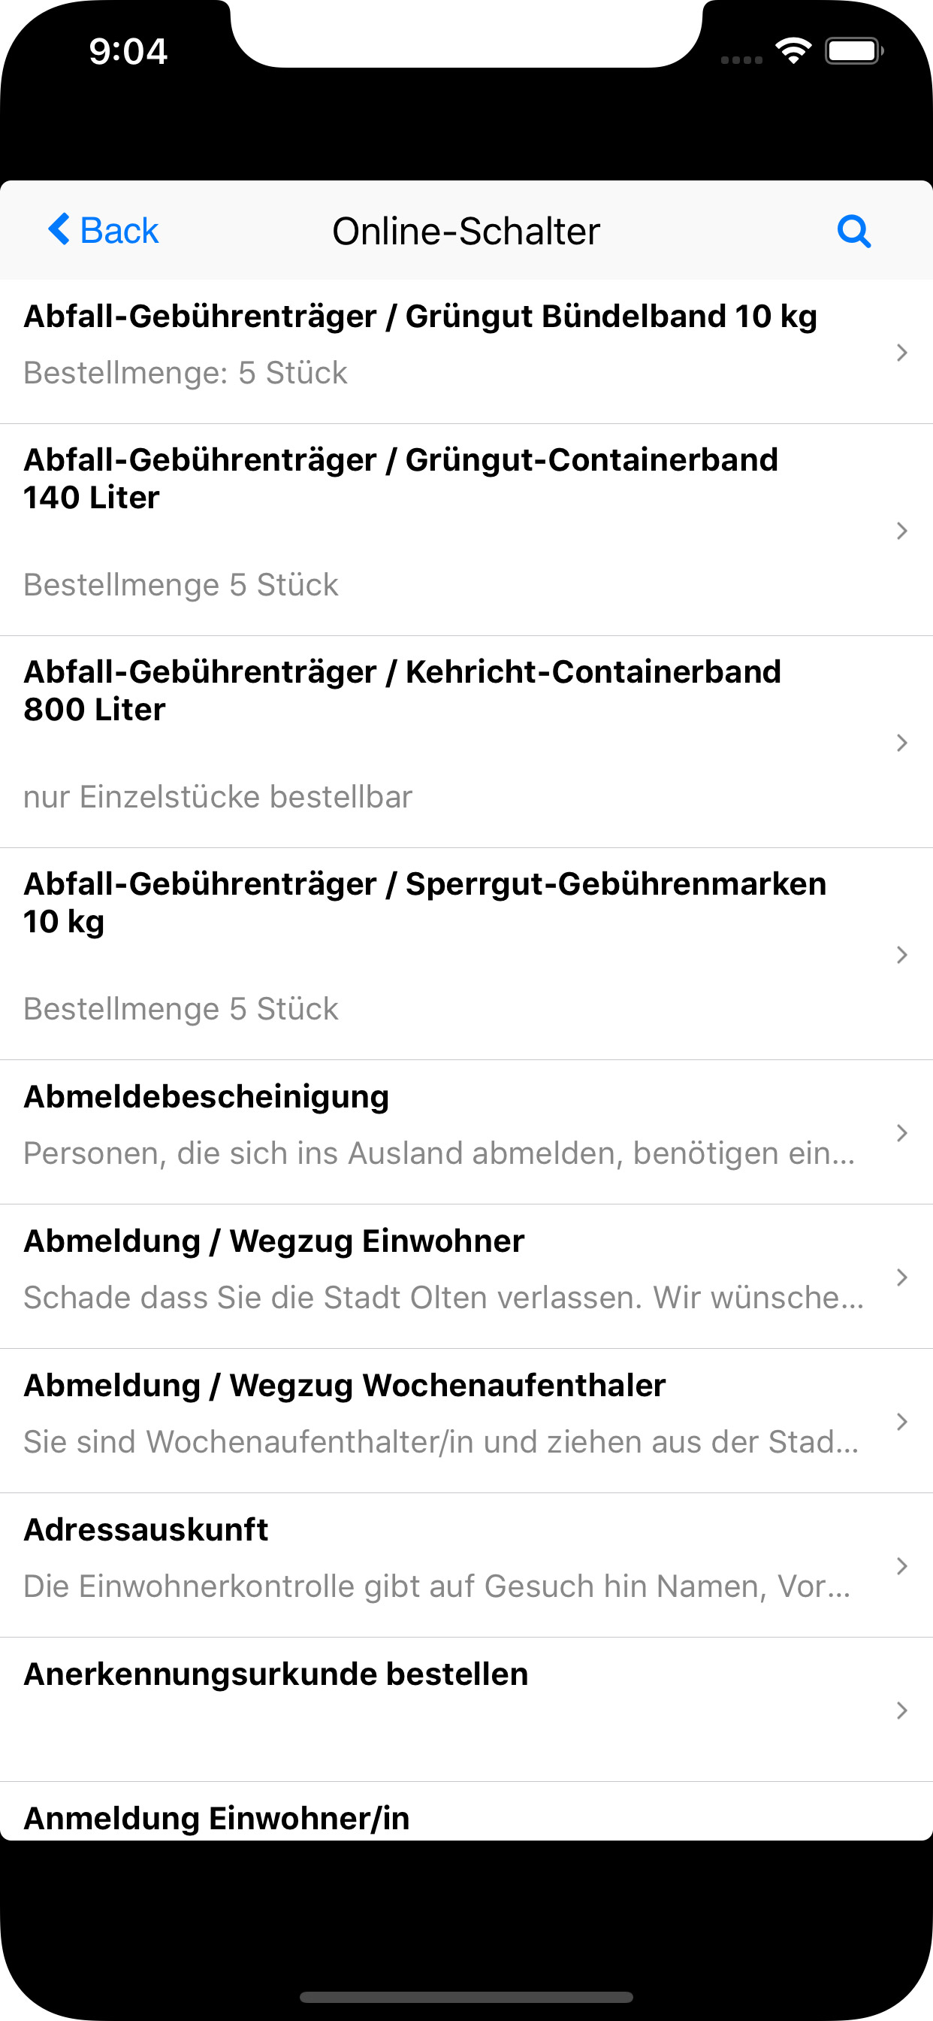Tap the battery status icon
Screen dimensions: 933x2021
click(x=853, y=52)
